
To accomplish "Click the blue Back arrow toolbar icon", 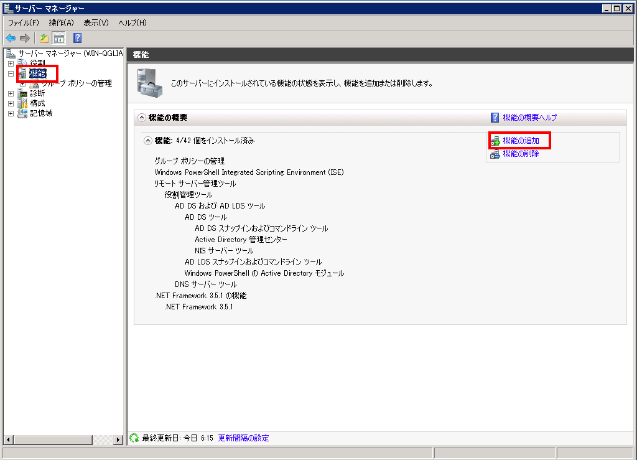I will 11,38.
